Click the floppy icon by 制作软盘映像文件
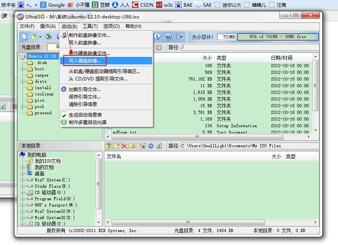The width and height of the screenshot is (338, 245). click(x=64, y=35)
